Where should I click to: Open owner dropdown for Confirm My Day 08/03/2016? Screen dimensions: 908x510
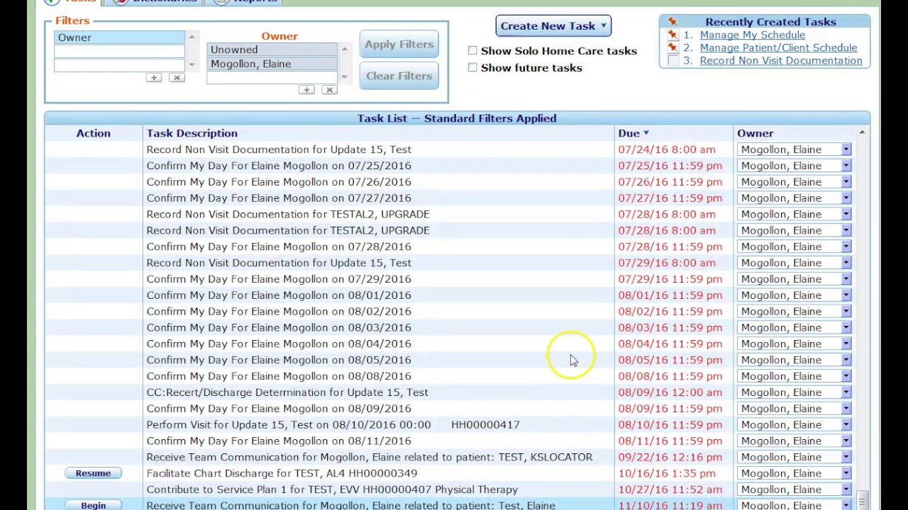[846, 328]
